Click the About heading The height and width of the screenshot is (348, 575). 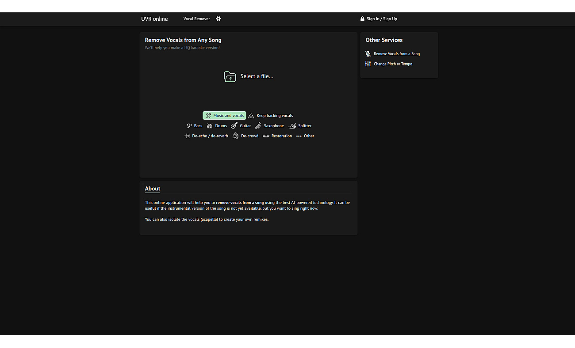click(153, 189)
